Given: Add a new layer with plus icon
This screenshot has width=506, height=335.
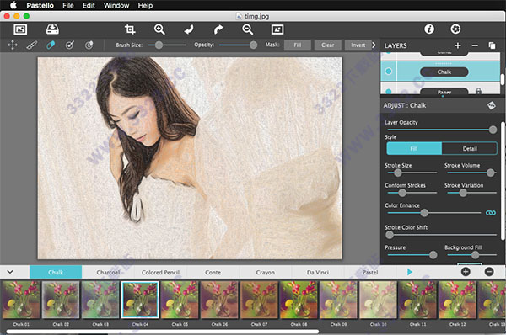Looking at the screenshot, I should coord(458,45).
